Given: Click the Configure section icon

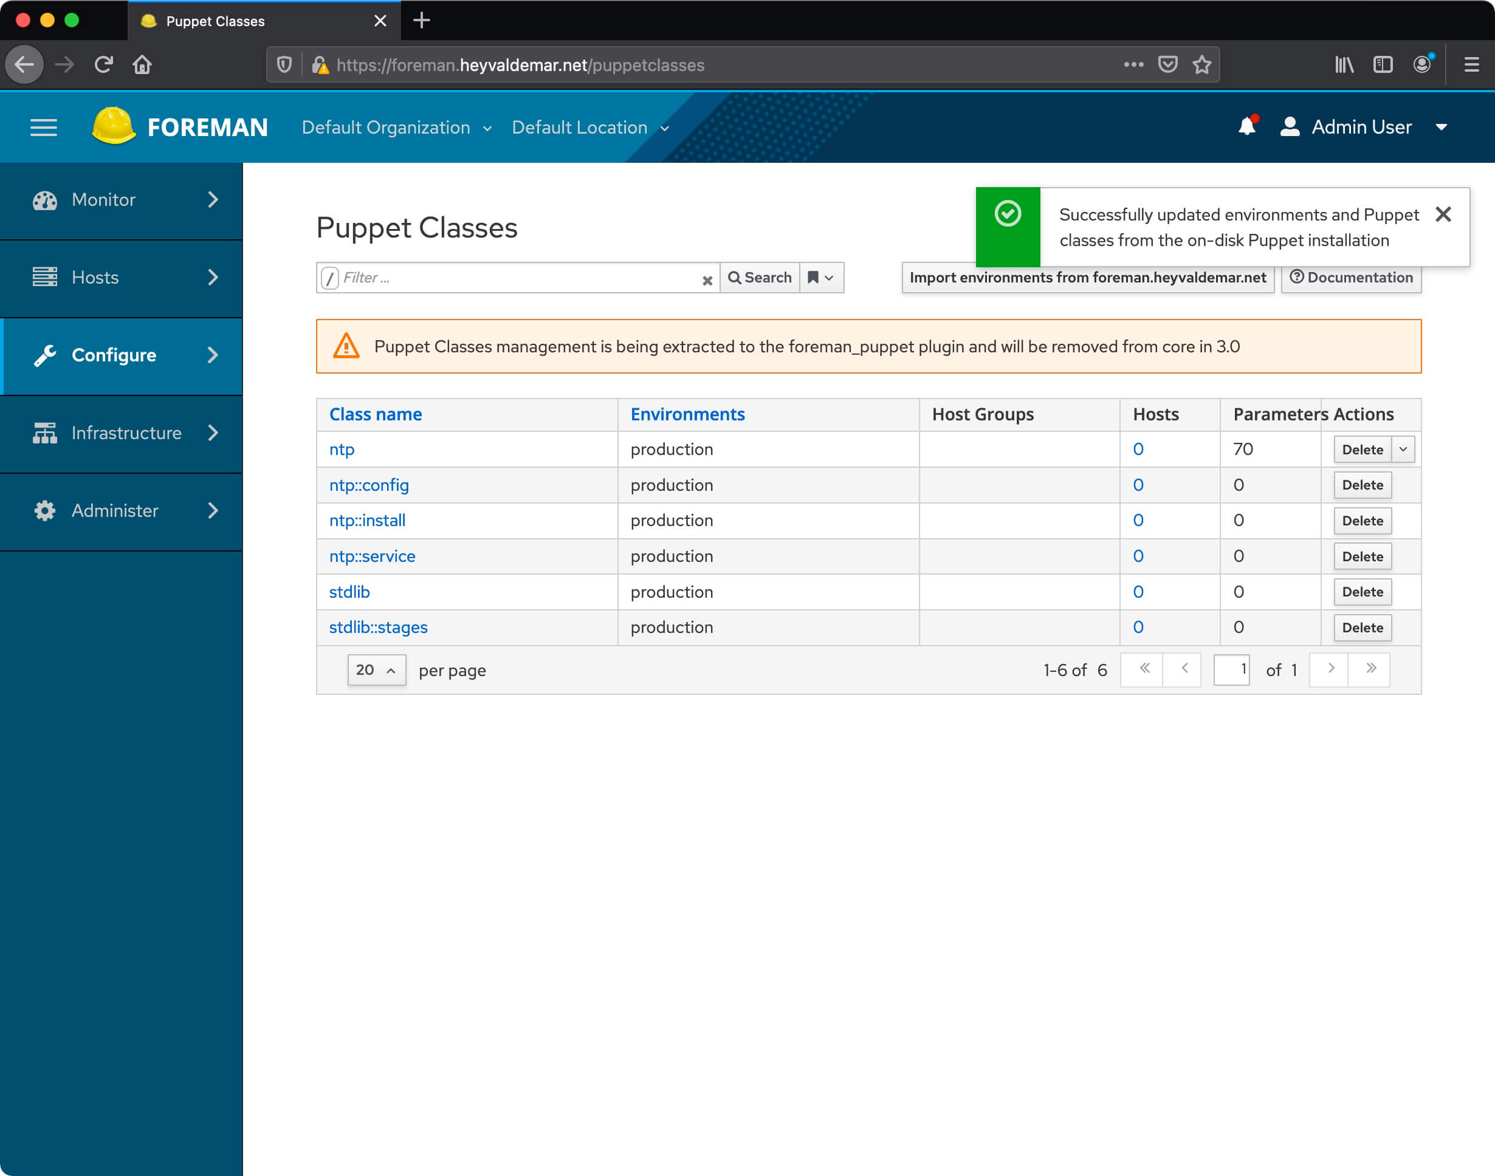Looking at the screenshot, I should [x=45, y=355].
